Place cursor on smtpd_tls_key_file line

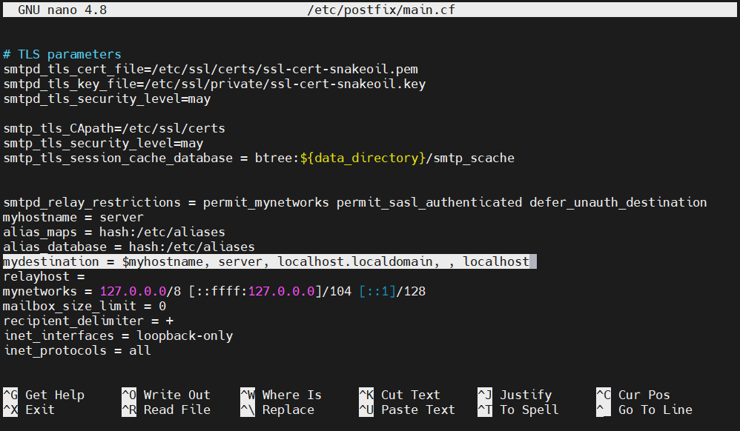click(214, 84)
